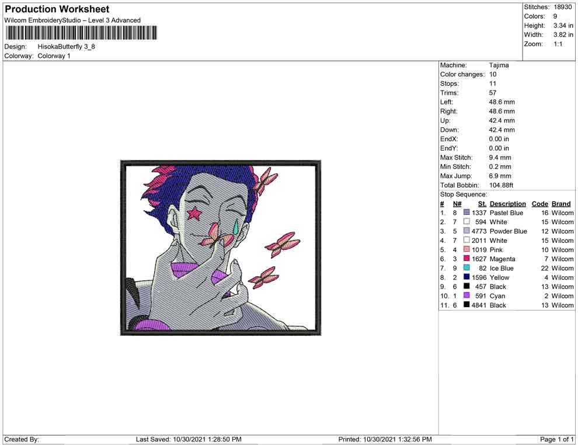Click design name 'HisokaButterfly 3_8'

click(67, 47)
